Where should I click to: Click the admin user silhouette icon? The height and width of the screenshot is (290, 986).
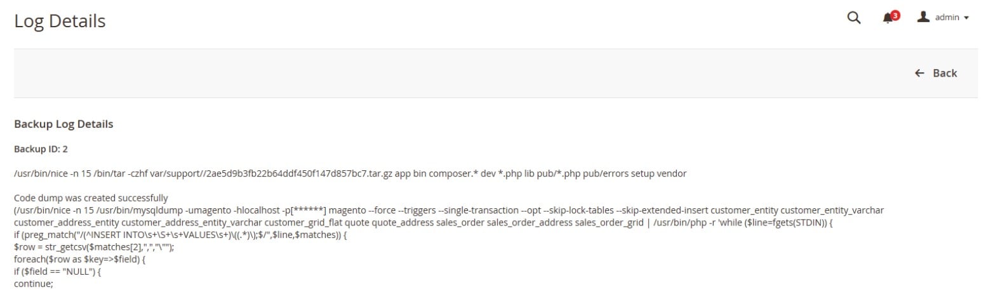pos(923,18)
